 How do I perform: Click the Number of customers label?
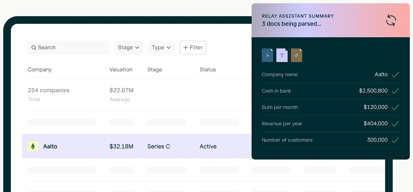pos(287,140)
